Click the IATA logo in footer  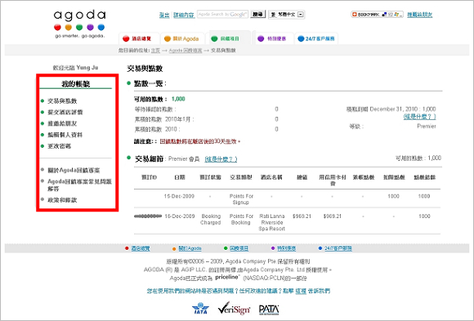[200, 309]
